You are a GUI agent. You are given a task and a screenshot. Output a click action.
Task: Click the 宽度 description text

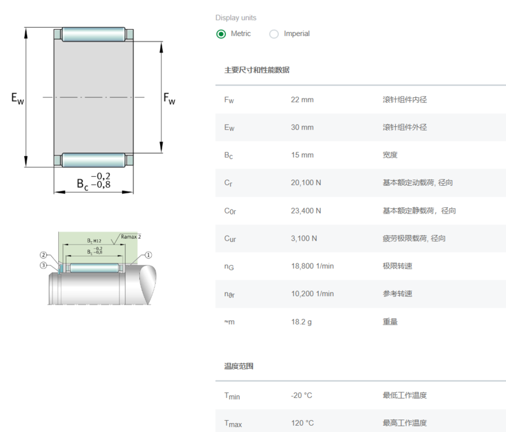(x=390, y=155)
